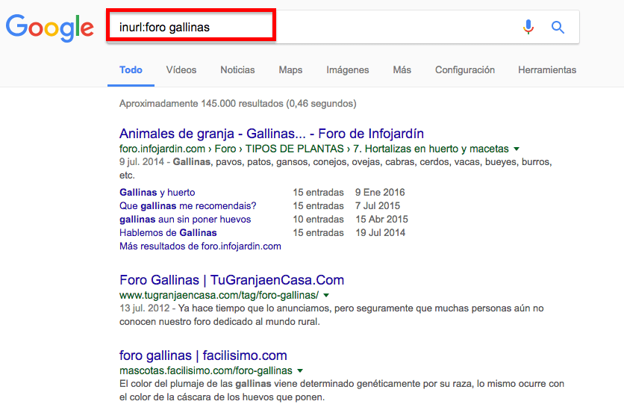Open Herramientas search tools
The height and width of the screenshot is (416, 624).
click(546, 70)
